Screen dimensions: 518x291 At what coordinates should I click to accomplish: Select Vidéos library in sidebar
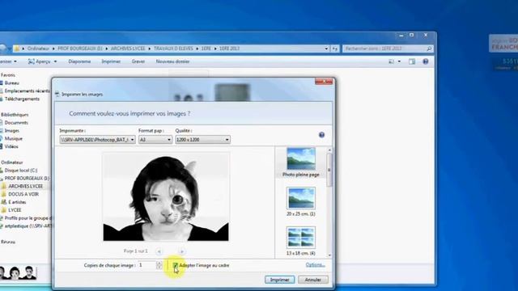coord(11,146)
